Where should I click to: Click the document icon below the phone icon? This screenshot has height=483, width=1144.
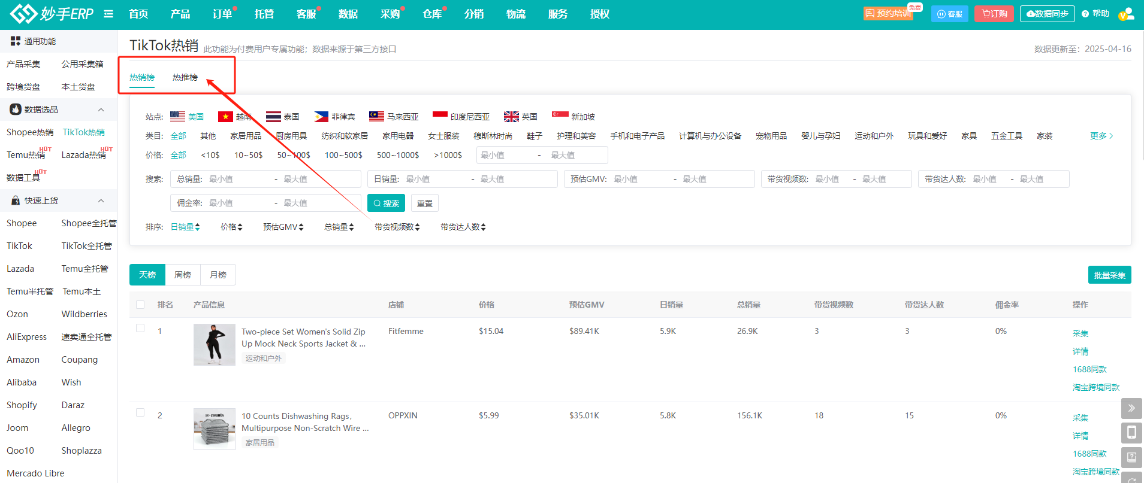(1131, 457)
